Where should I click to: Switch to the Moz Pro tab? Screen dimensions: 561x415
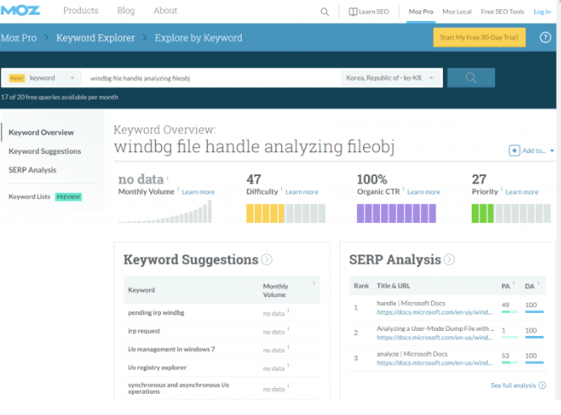[421, 12]
